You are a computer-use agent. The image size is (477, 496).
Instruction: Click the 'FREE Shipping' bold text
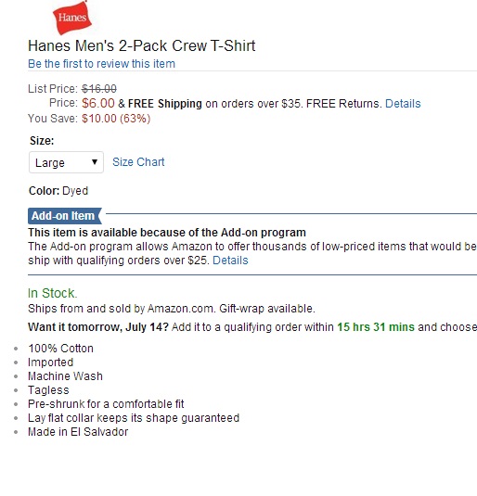pyautogui.click(x=164, y=104)
